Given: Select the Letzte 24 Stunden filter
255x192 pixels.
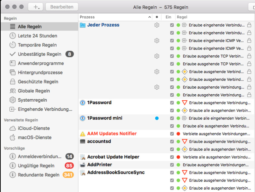Looking at the screenshot, I should [x=37, y=36].
